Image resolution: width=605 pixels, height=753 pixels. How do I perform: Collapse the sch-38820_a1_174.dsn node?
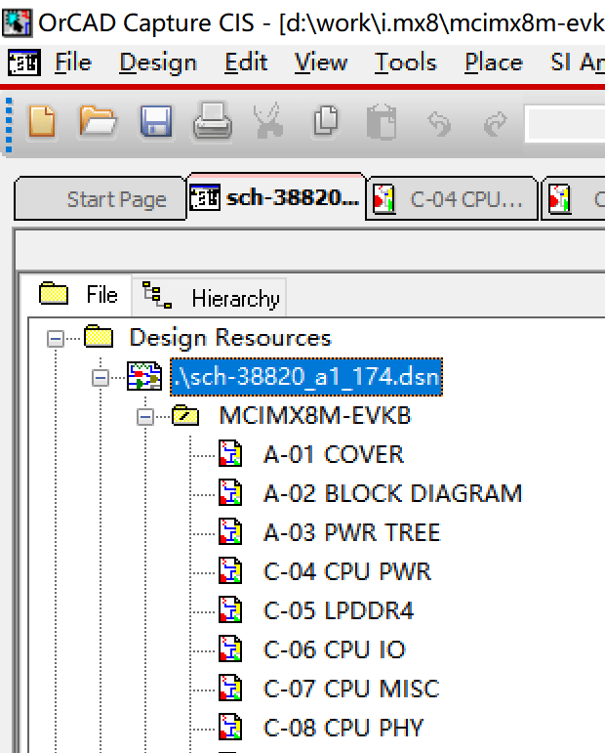pos(101,378)
